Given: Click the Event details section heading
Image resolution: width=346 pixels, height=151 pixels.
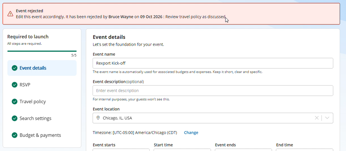Looking at the screenshot, I should (109, 37).
